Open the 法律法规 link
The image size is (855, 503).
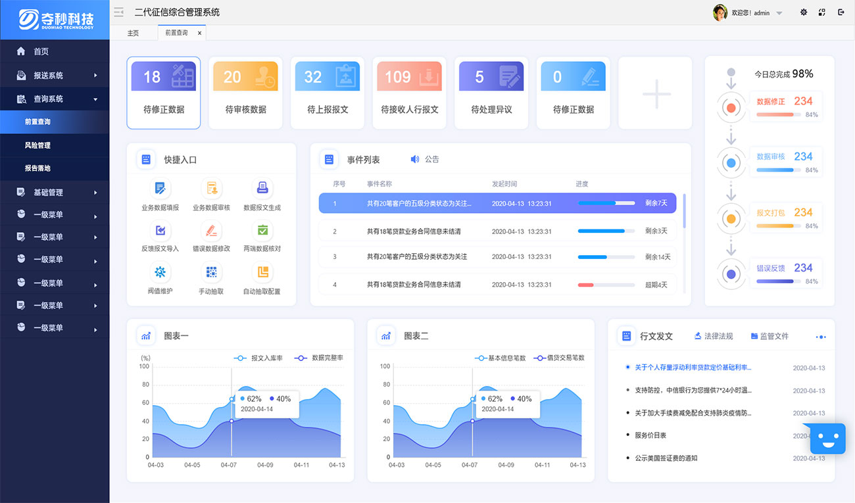[x=714, y=336]
